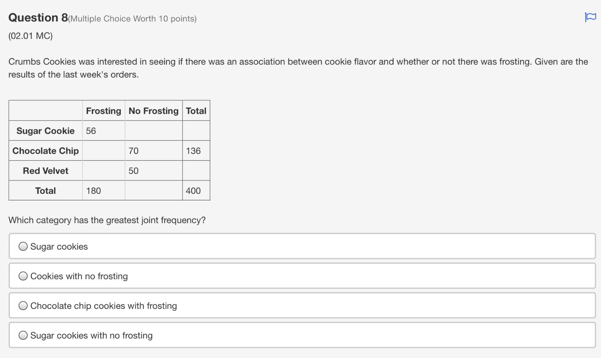Click the Question 8 heading

36,17
